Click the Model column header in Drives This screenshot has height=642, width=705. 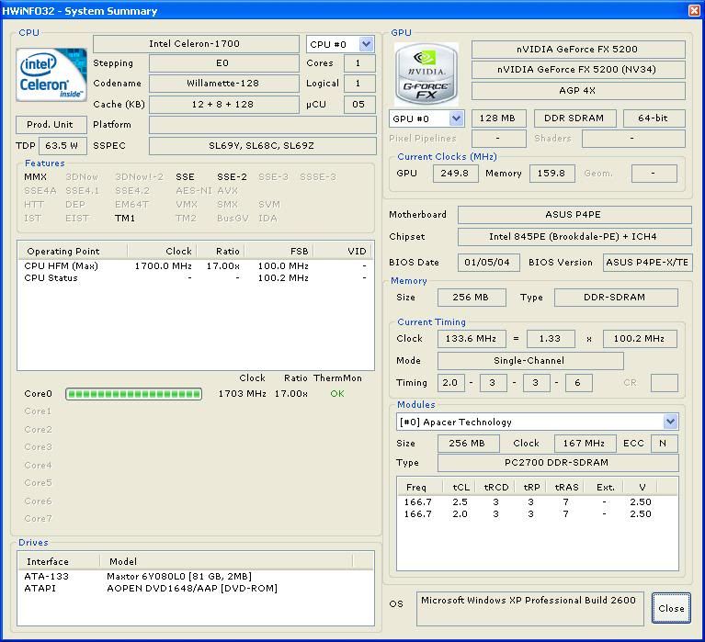click(x=226, y=561)
